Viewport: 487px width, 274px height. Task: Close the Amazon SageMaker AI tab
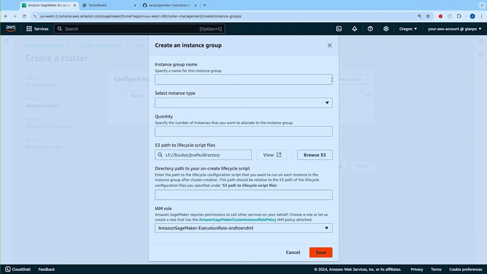click(75, 5)
